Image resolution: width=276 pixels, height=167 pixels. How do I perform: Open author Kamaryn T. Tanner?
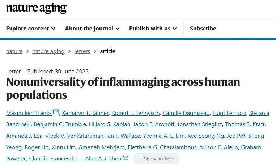pos(85,113)
